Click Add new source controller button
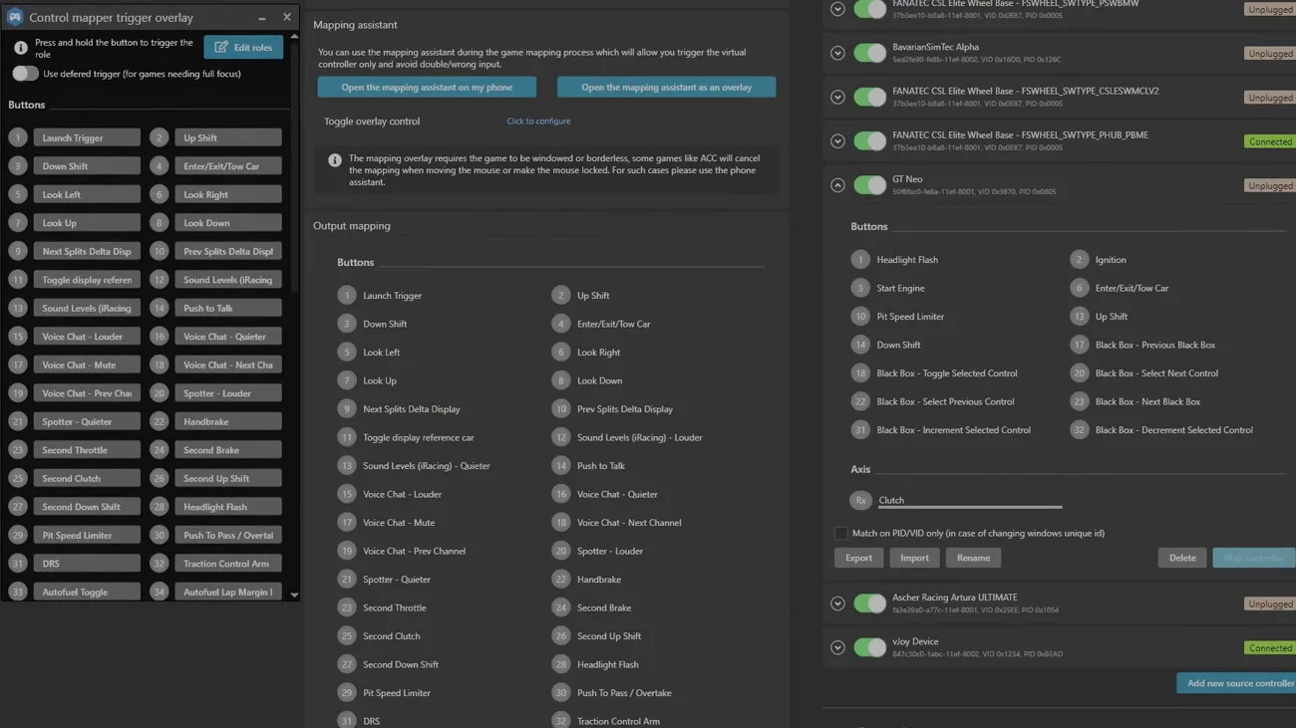Viewport: 1296px width, 728px height. click(x=1237, y=683)
